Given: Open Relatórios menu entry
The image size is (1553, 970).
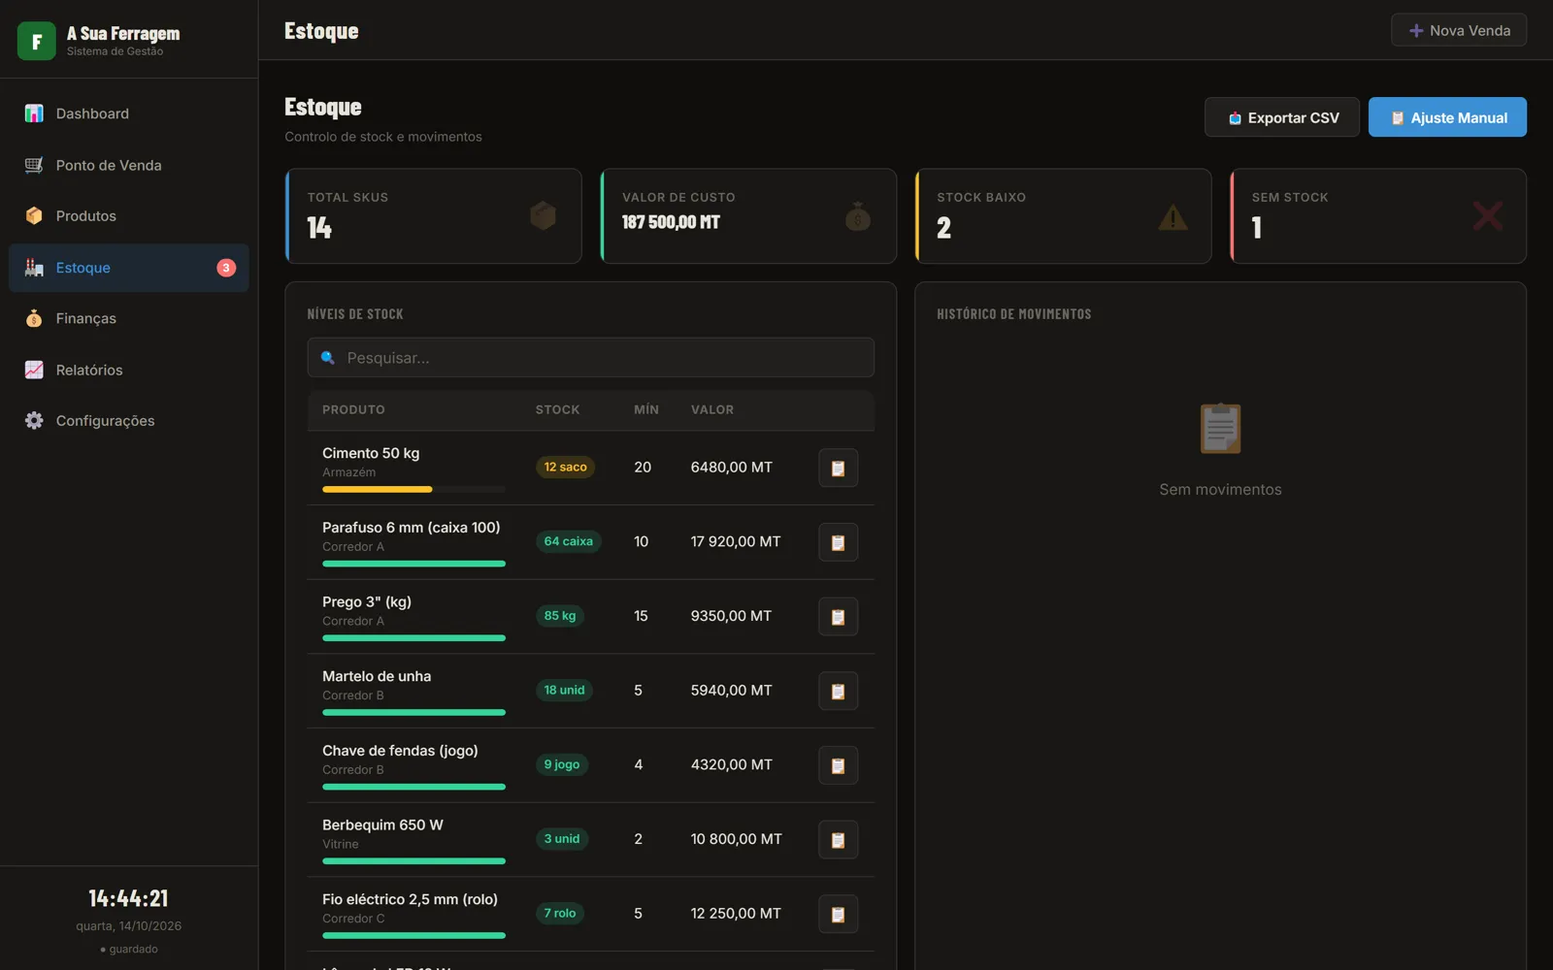Looking at the screenshot, I should (129, 370).
